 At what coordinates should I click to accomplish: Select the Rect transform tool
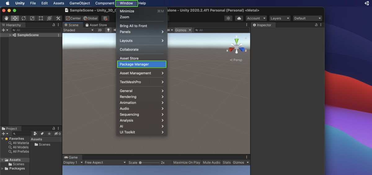point(41,18)
